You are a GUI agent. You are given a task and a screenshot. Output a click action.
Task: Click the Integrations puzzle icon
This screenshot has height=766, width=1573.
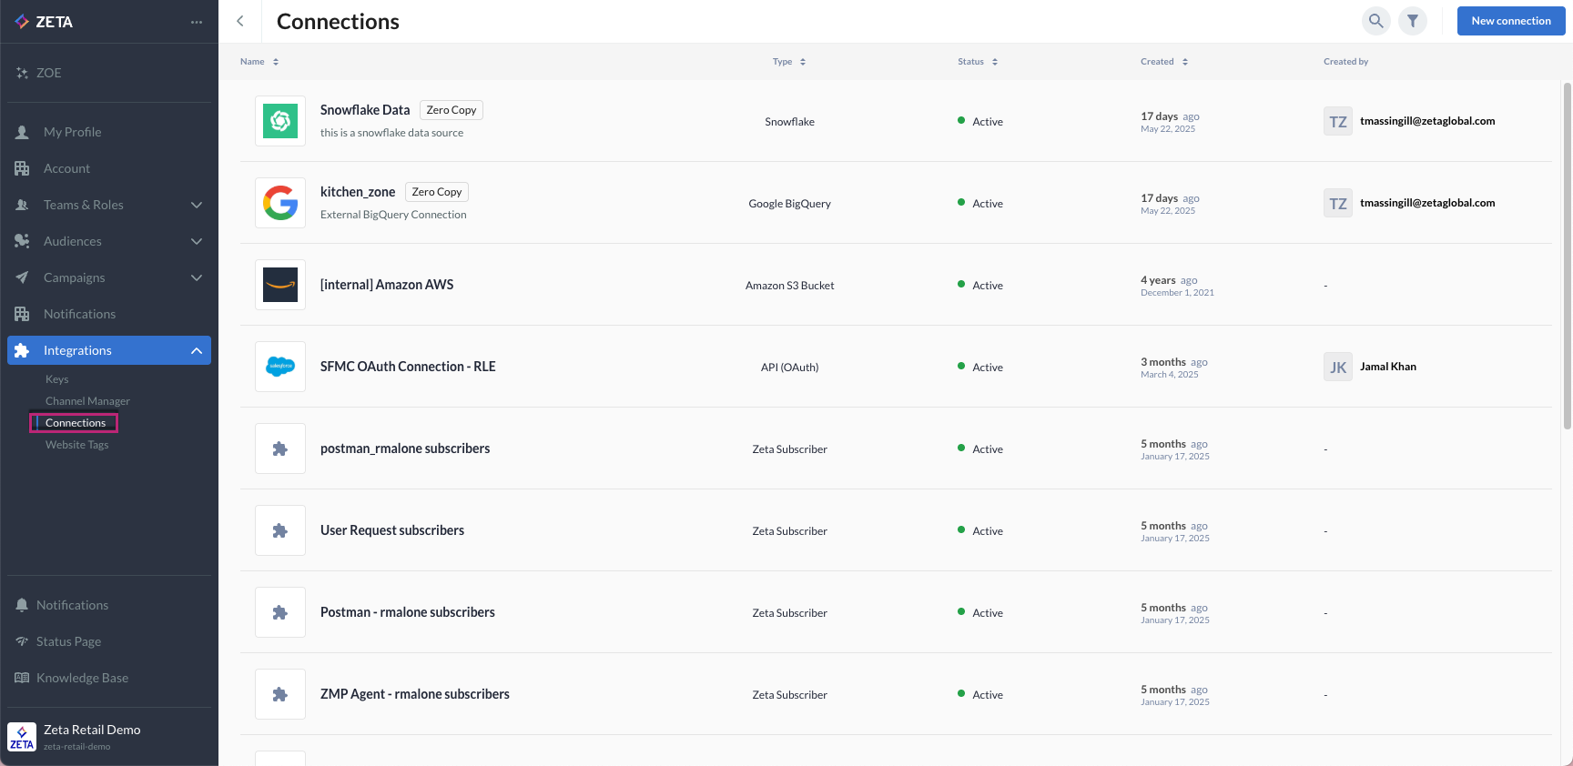pyautogui.click(x=22, y=350)
